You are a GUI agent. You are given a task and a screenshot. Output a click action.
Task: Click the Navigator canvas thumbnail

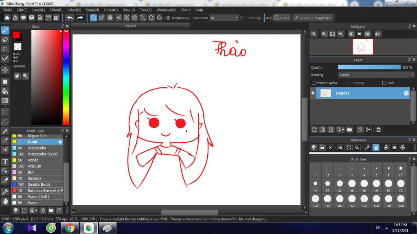point(363,47)
